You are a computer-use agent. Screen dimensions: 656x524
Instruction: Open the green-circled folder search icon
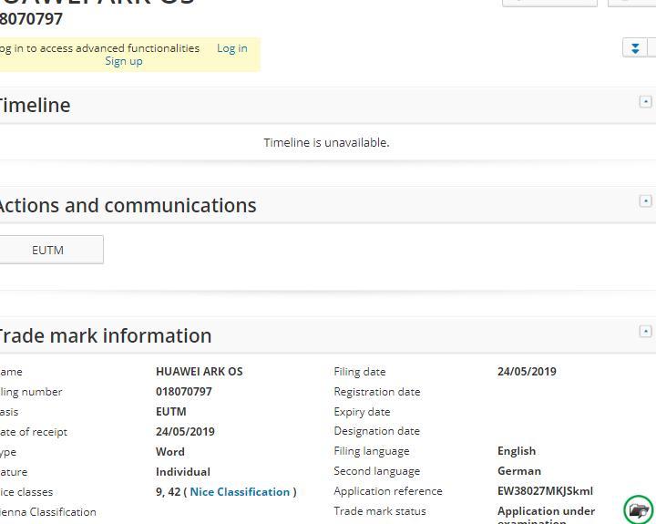638,510
